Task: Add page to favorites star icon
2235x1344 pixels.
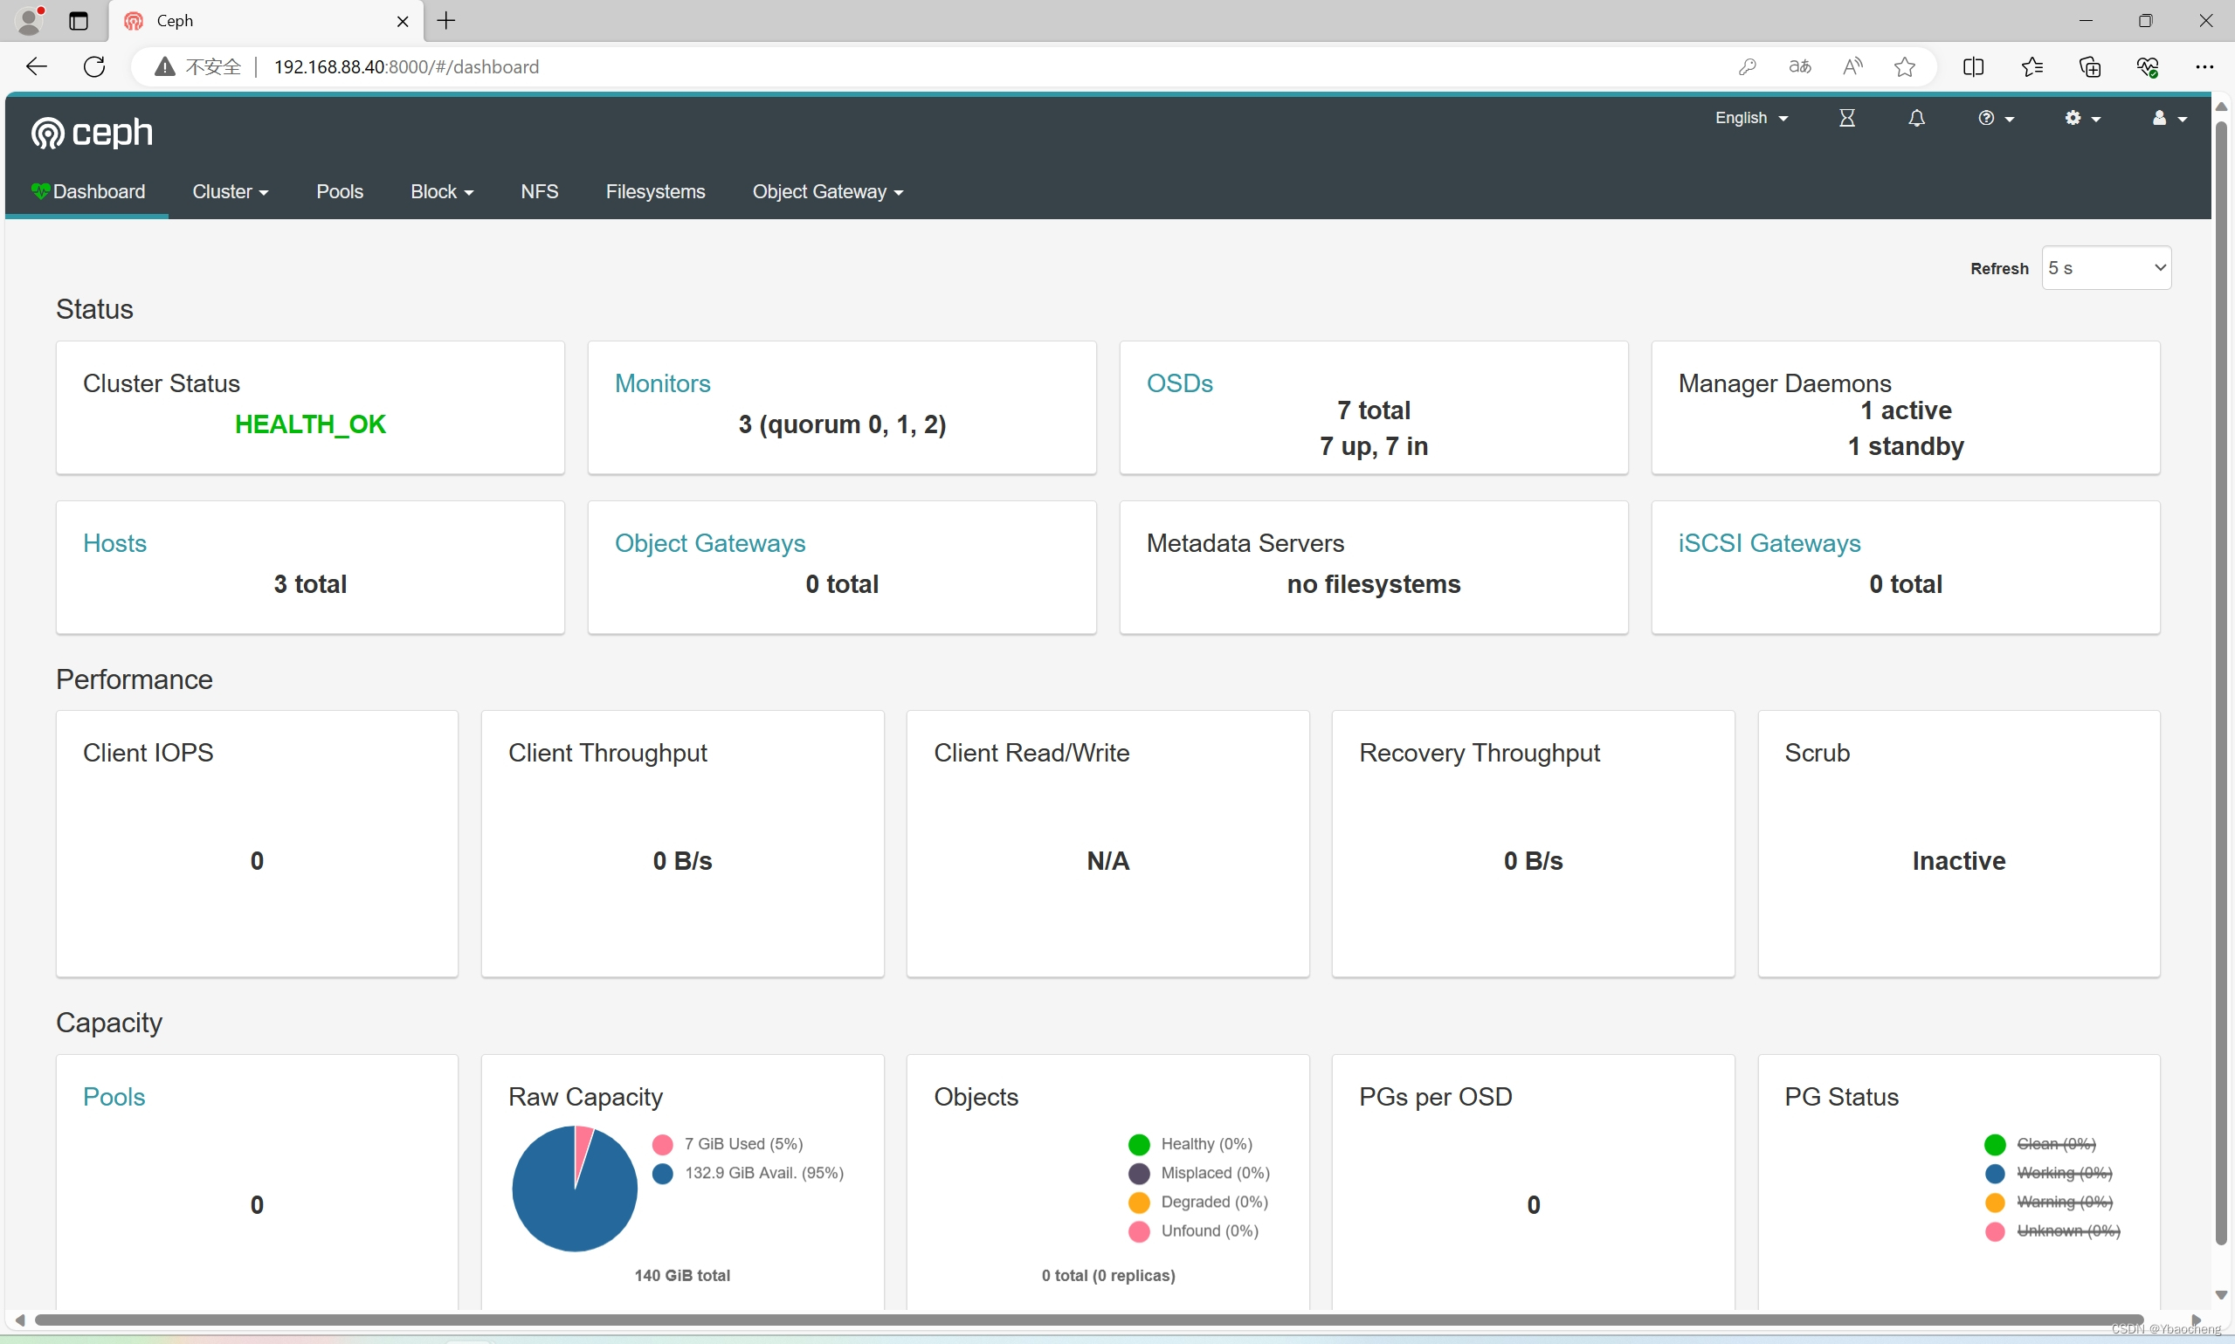Action: [x=1905, y=66]
